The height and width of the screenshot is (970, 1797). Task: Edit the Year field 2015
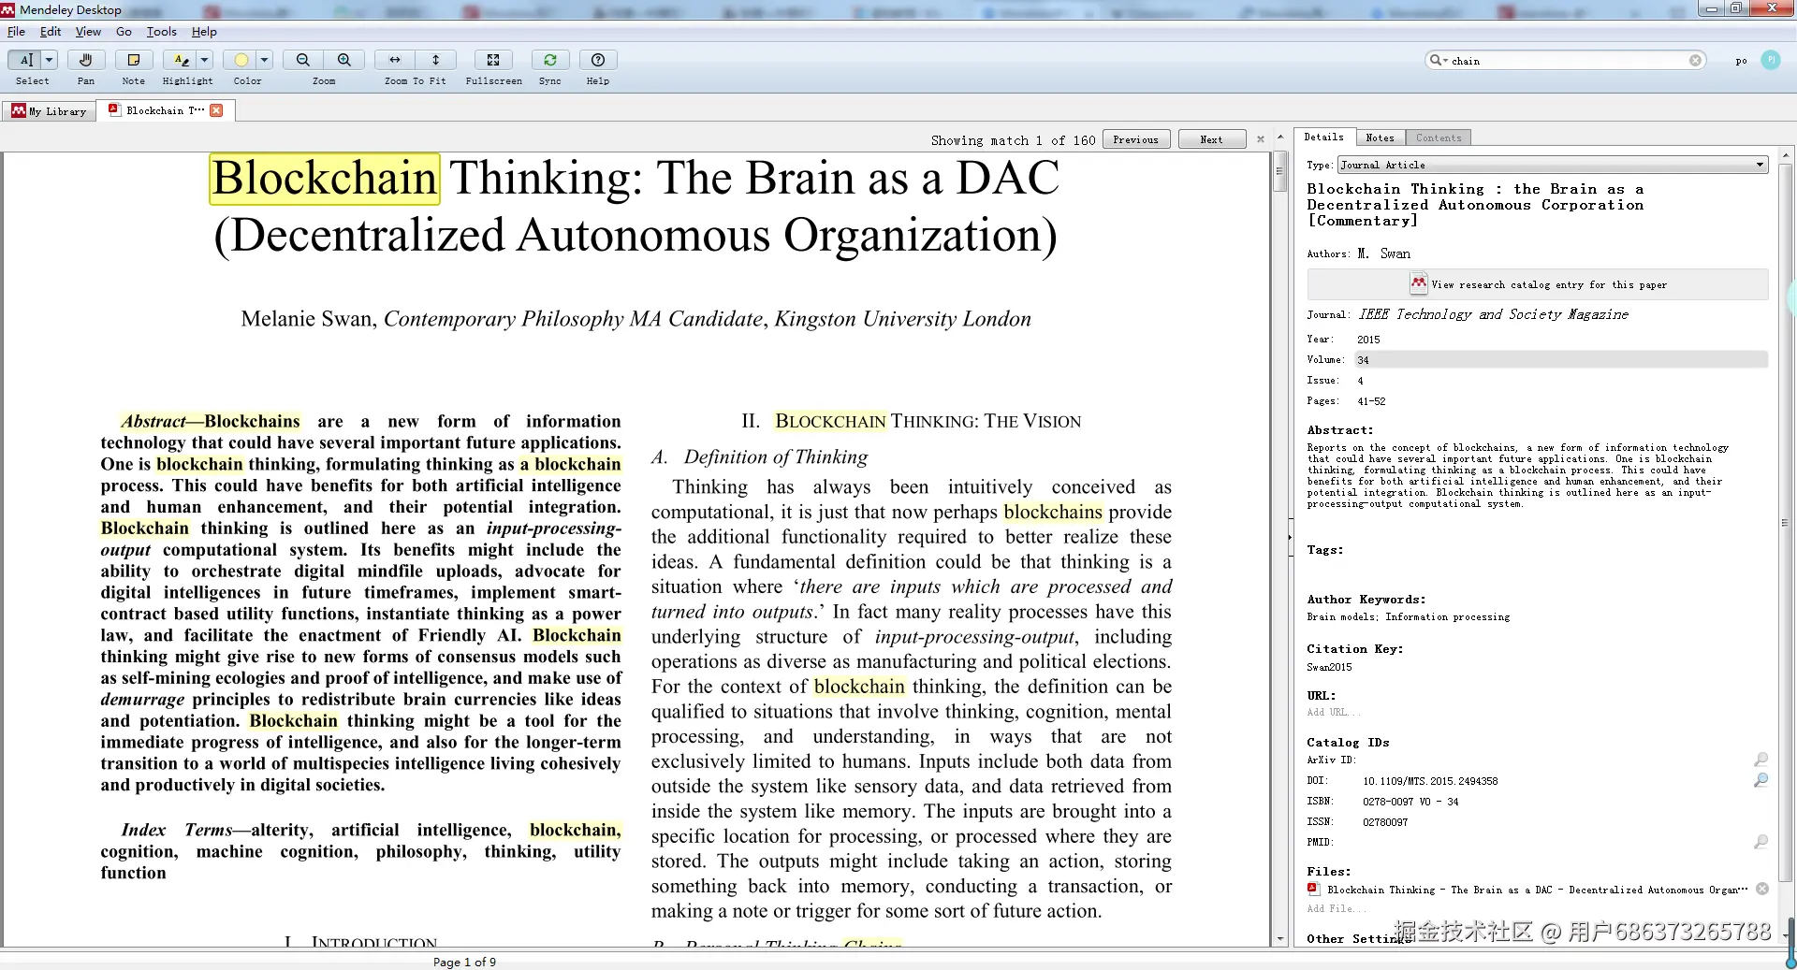[1368, 340]
